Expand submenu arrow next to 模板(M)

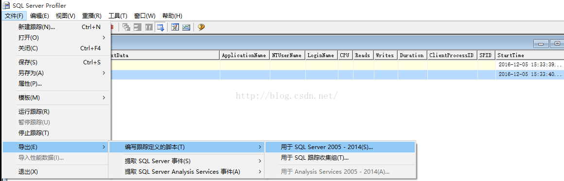[x=104, y=98]
